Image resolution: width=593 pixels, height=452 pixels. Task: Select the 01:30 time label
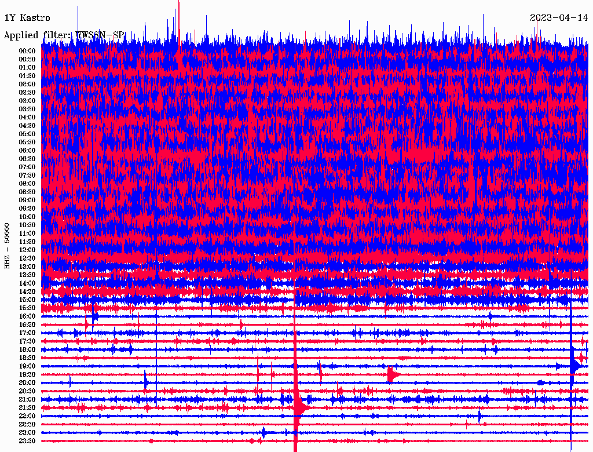(27, 76)
